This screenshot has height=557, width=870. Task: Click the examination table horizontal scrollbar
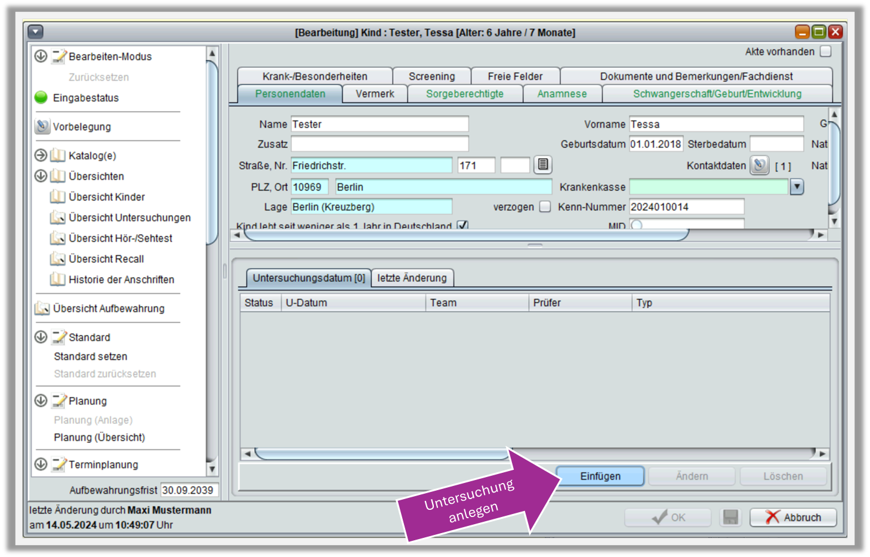click(382, 454)
